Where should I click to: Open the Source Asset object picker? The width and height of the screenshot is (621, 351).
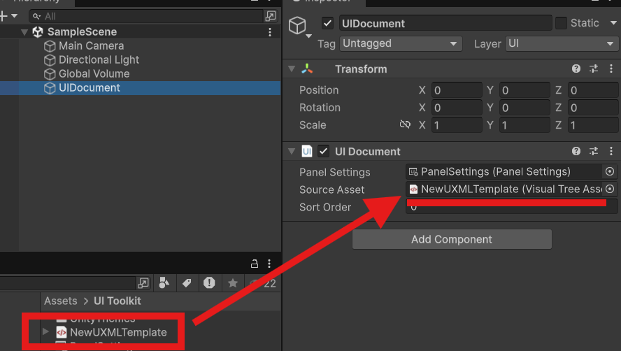[x=609, y=189]
